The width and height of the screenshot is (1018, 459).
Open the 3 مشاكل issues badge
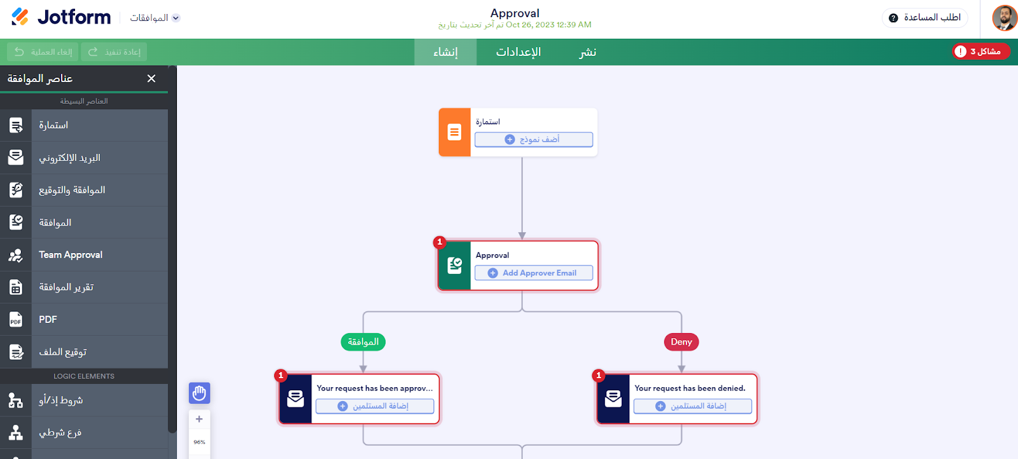click(x=980, y=51)
